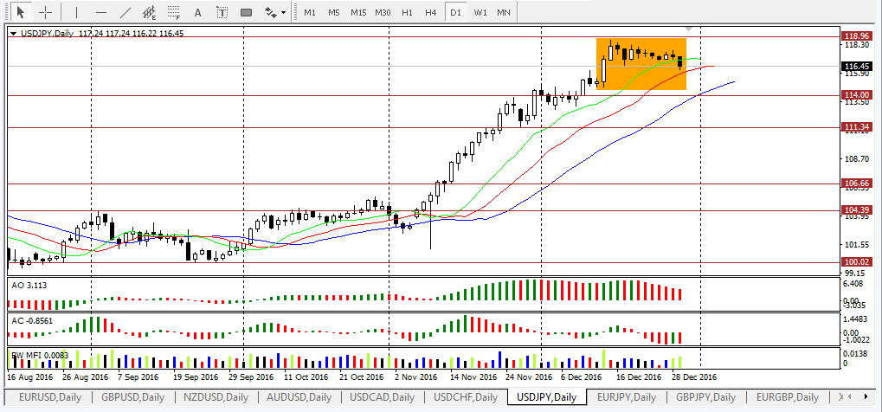Expand the USDJPY,Daily chart title triangle
The height and width of the screenshot is (412, 882).
pos(14,33)
